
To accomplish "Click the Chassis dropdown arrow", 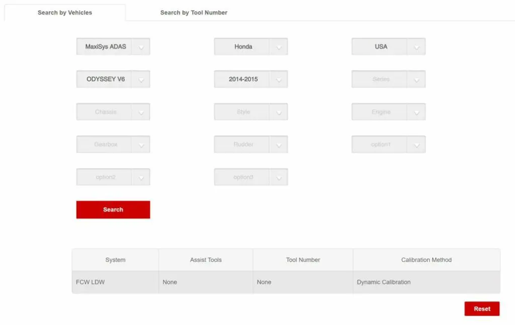I will (141, 112).
